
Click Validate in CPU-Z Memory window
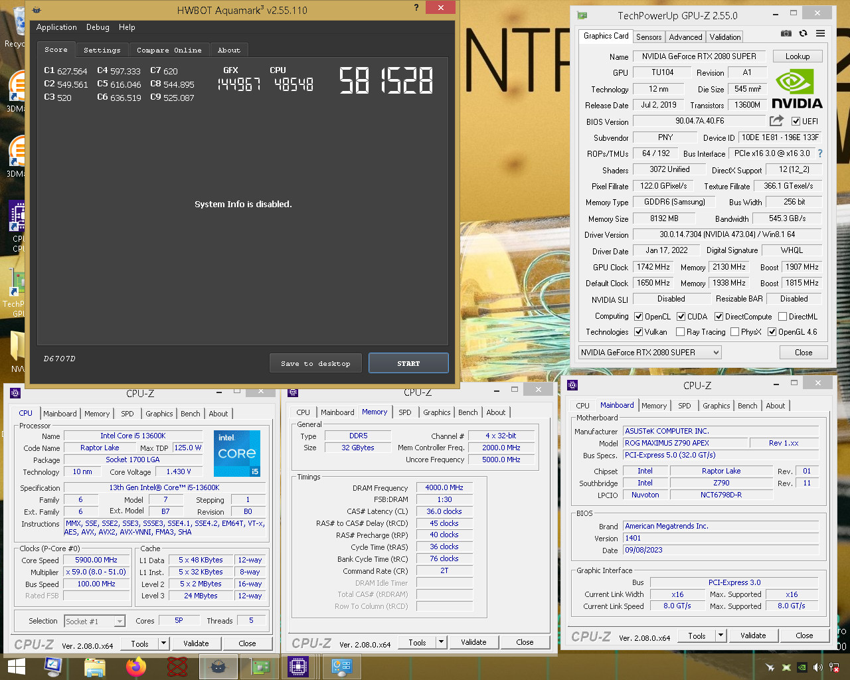click(473, 642)
